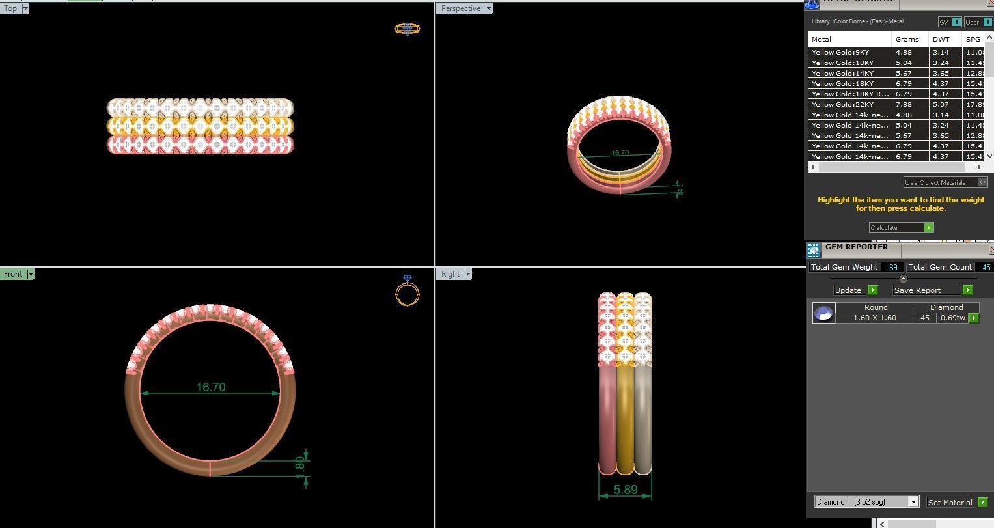Click green arrow next to Update
Screen dimensions: 994x528
click(x=873, y=290)
